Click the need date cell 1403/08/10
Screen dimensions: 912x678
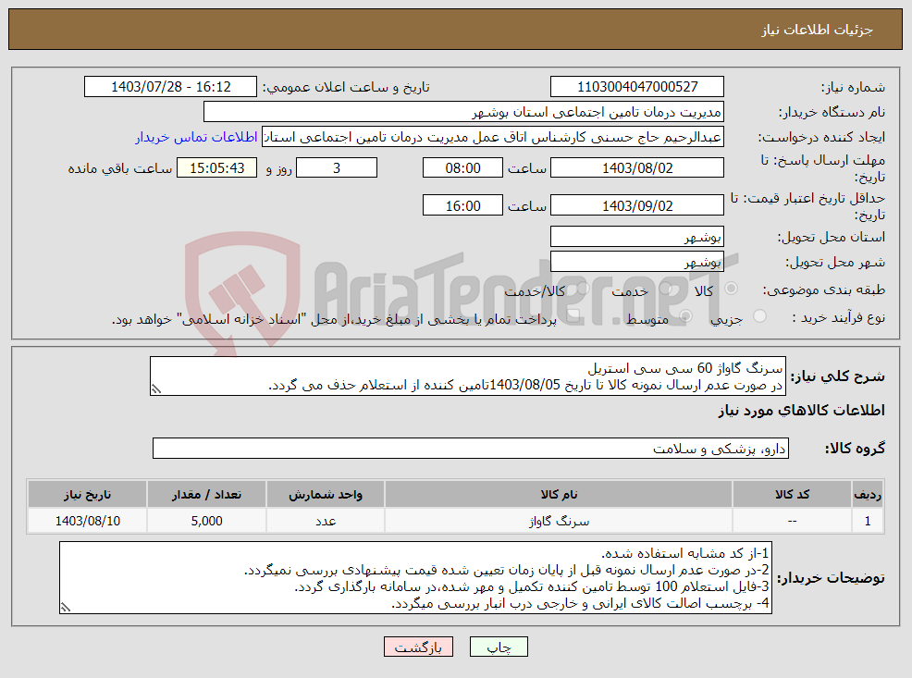pos(87,521)
